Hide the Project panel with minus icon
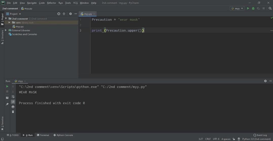273x141 pixels. pyautogui.click(x=76, y=14)
